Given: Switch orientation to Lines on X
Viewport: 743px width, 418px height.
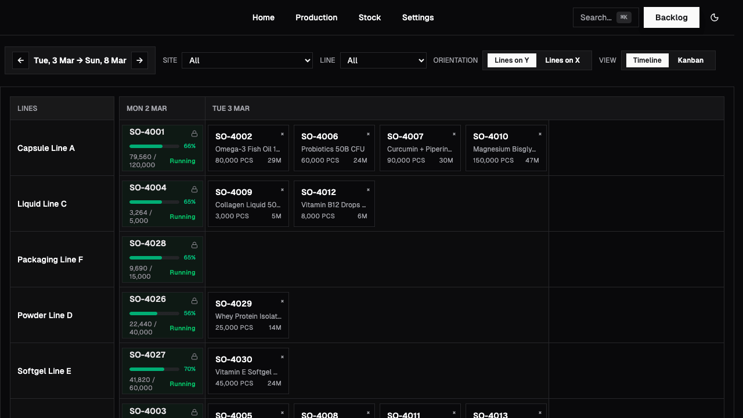Looking at the screenshot, I should [x=562, y=60].
